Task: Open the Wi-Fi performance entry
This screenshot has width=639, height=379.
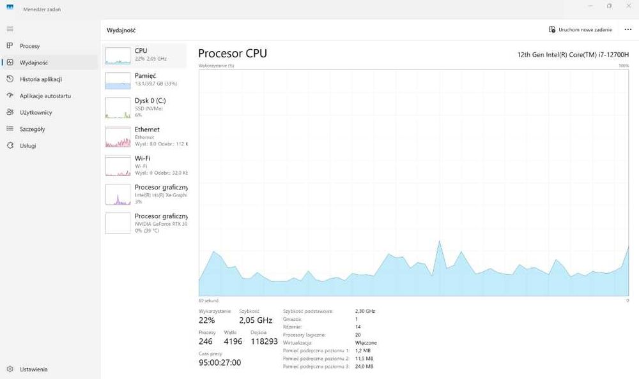Action: tap(145, 165)
